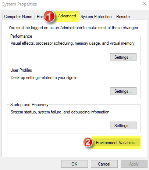The width and height of the screenshot is (149, 170).
Task: Click the System Properties title bar text
Action: click(19, 4)
